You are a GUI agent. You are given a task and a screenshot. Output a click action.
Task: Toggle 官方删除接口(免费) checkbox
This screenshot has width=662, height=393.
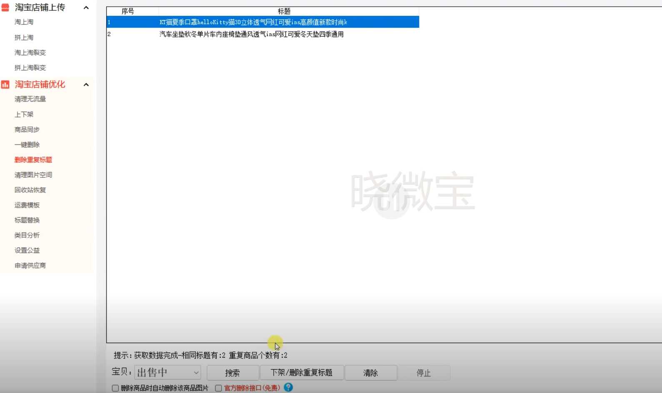click(218, 388)
